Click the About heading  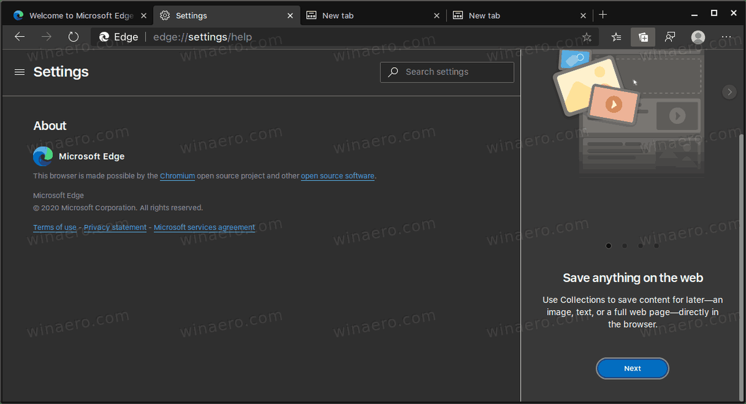(x=50, y=126)
